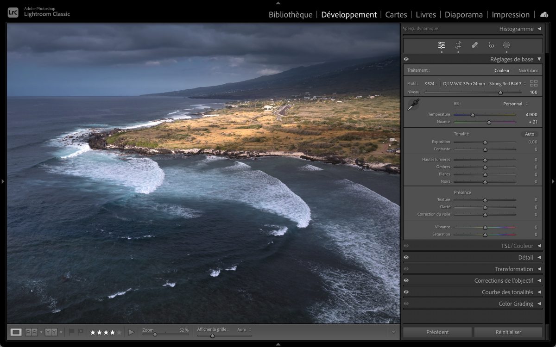The image size is (556, 347).
Task: Open the Masking tool
Action: (506, 45)
